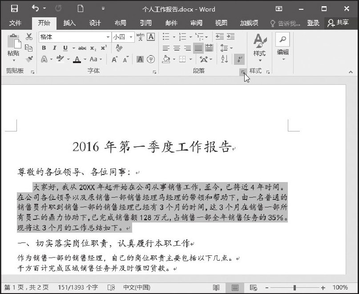Create a new blank document from the quick access toolbar
The height and width of the screenshot is (294, 359).
point(81,9)
